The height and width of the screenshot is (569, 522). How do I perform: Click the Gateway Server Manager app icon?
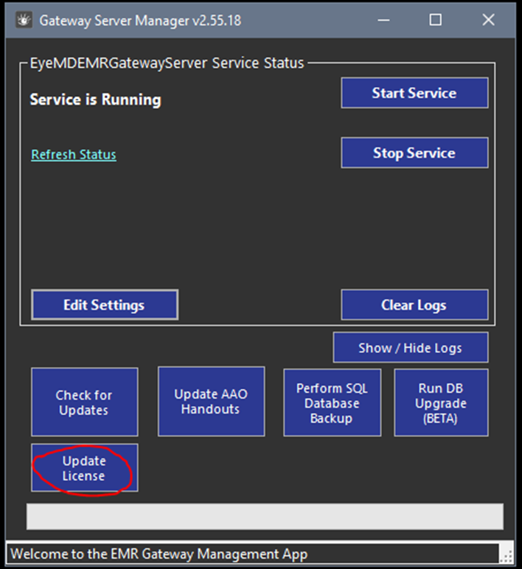coord(23,21)
